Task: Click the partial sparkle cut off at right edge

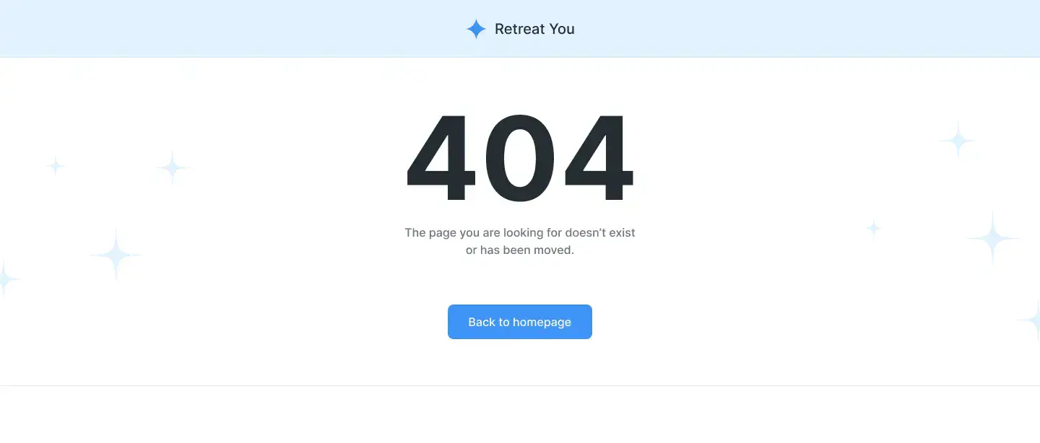Action: point(1031,320)
